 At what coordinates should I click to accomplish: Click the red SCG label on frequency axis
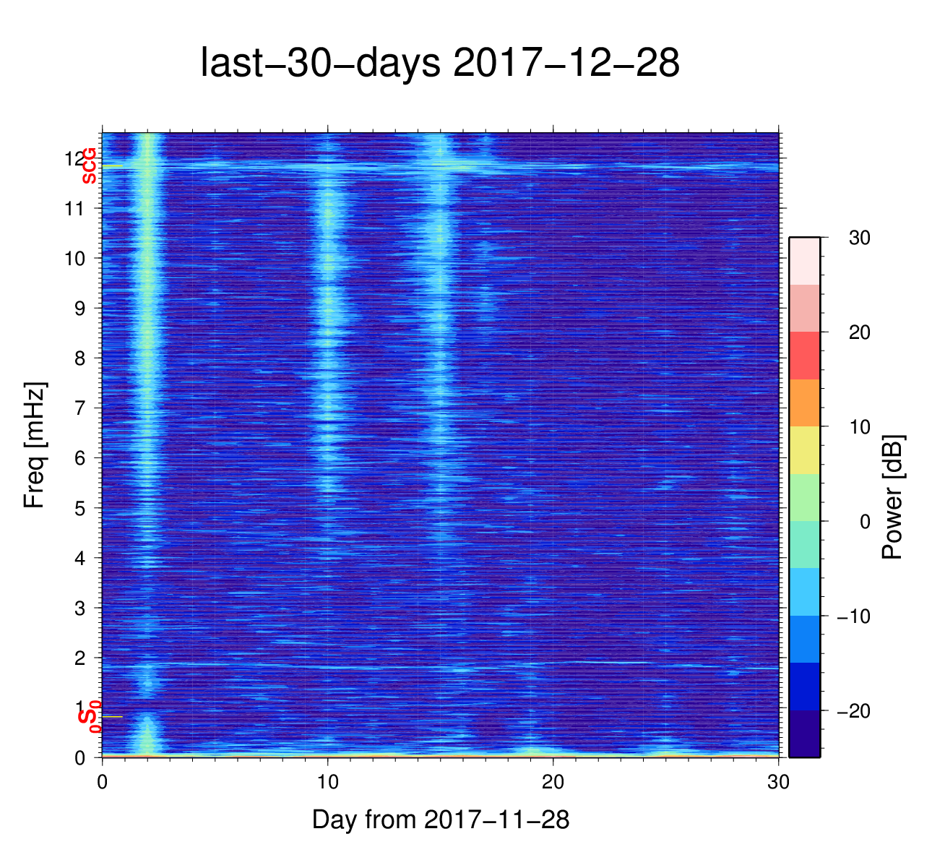tap(89, 166)
